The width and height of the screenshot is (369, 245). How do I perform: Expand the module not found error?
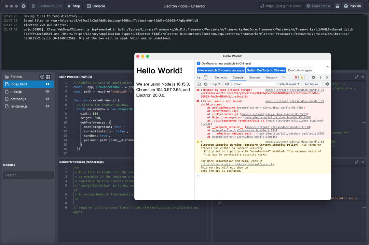pyautogui.click(x=202, y=101)
